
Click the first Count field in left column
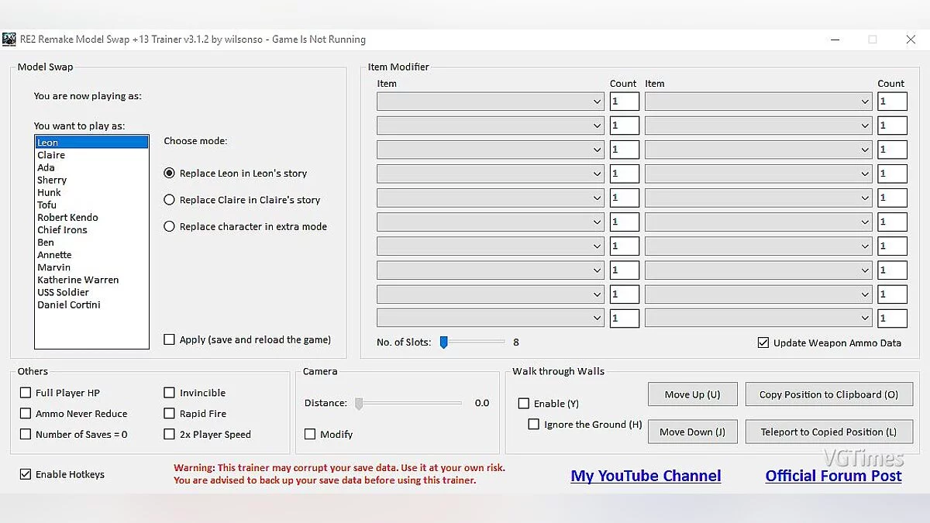624,102
